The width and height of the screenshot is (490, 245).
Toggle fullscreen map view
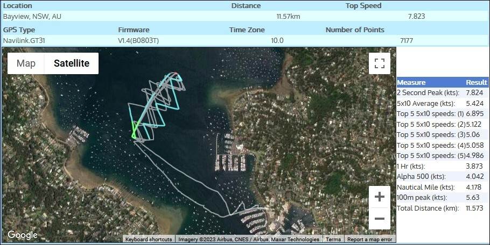coord(379,63)
